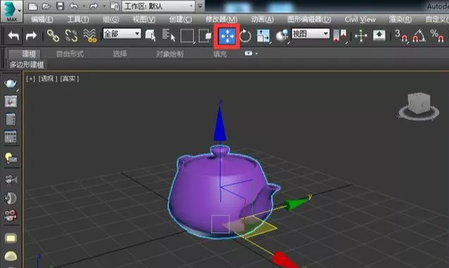The width and height of the screenshot is (449, 268).
Task: Open the 全部 selection filter dropdown
Action: tap(122, 34)
